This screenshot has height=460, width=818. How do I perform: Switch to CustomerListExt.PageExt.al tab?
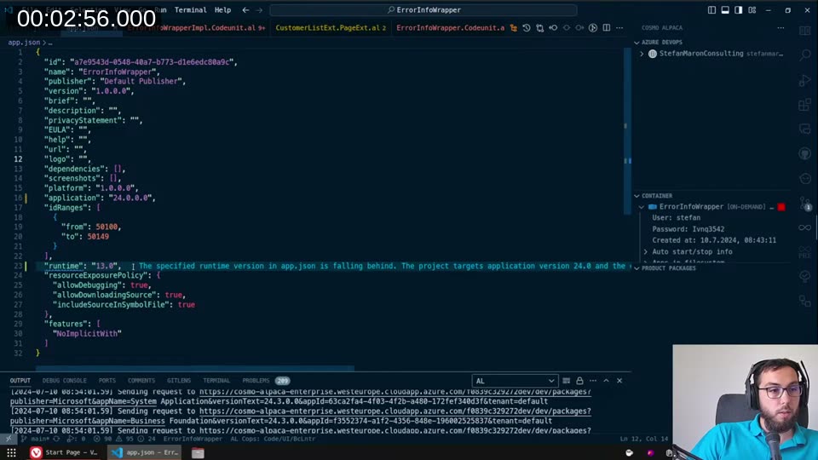[x=331, y=27]
